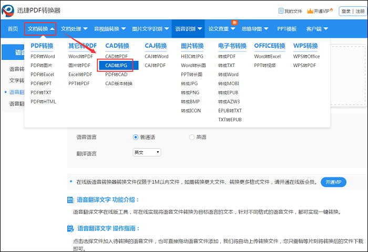Click the 图片转换 column heading
This screenshot has height=252, width=368.
192,46
